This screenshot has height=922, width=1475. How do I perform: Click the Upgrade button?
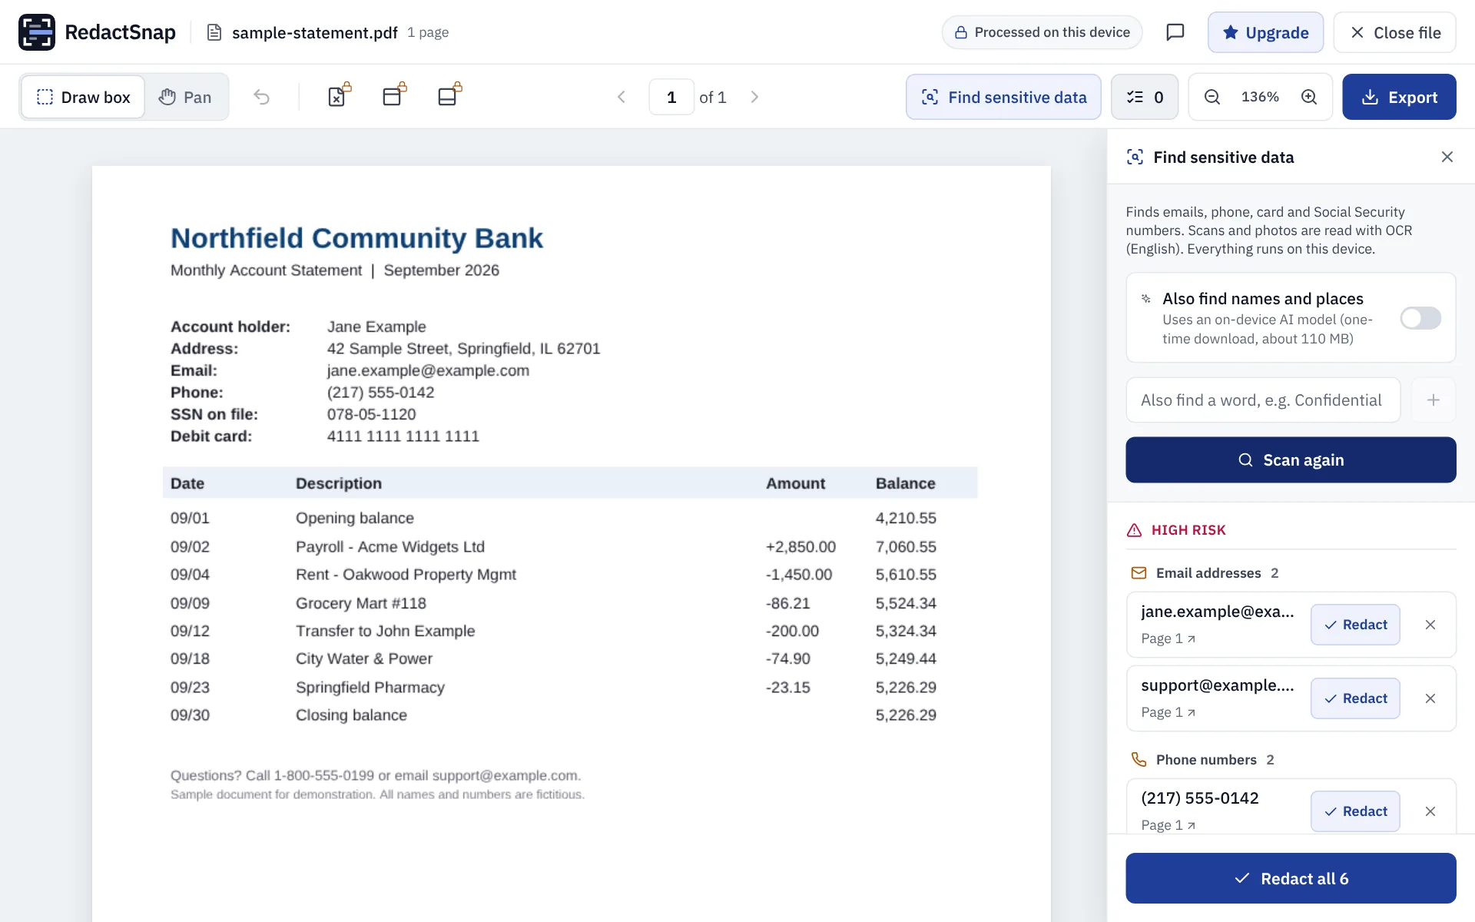(x=1265, y=32)
